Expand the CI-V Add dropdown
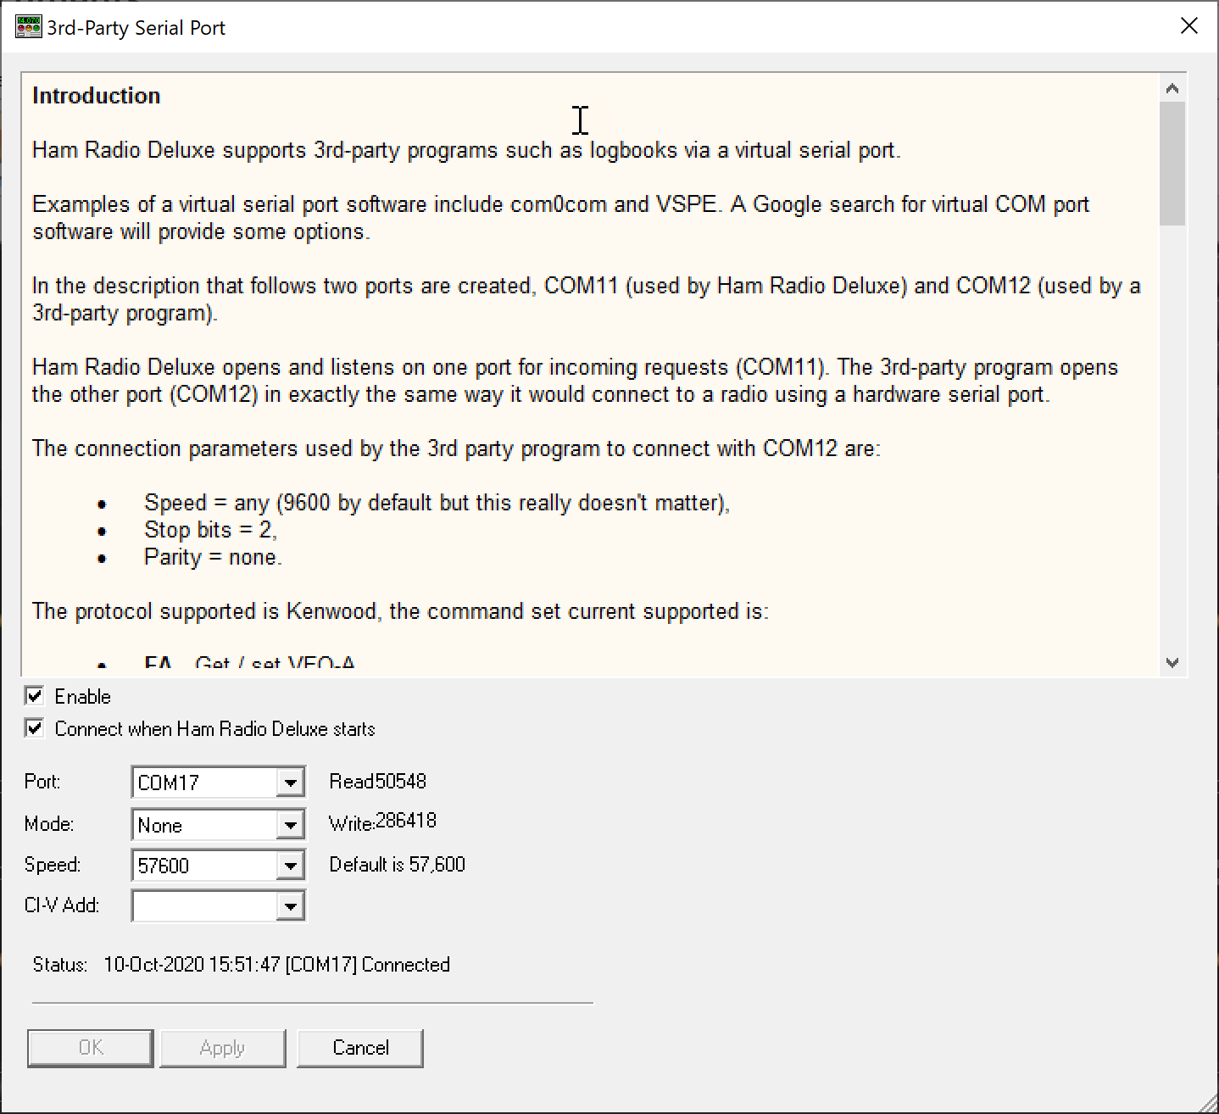Image resolution: width=1219 pixels, height=1114 pixels. click(290, 906)
